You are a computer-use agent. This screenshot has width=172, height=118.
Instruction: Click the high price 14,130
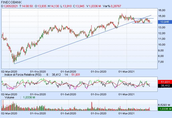coord(55,6)
